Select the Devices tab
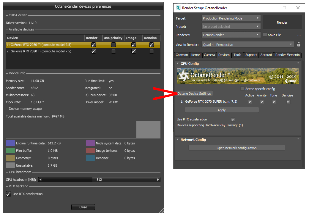This screenshot has height=216, width=309. click(x=224, y=55)
